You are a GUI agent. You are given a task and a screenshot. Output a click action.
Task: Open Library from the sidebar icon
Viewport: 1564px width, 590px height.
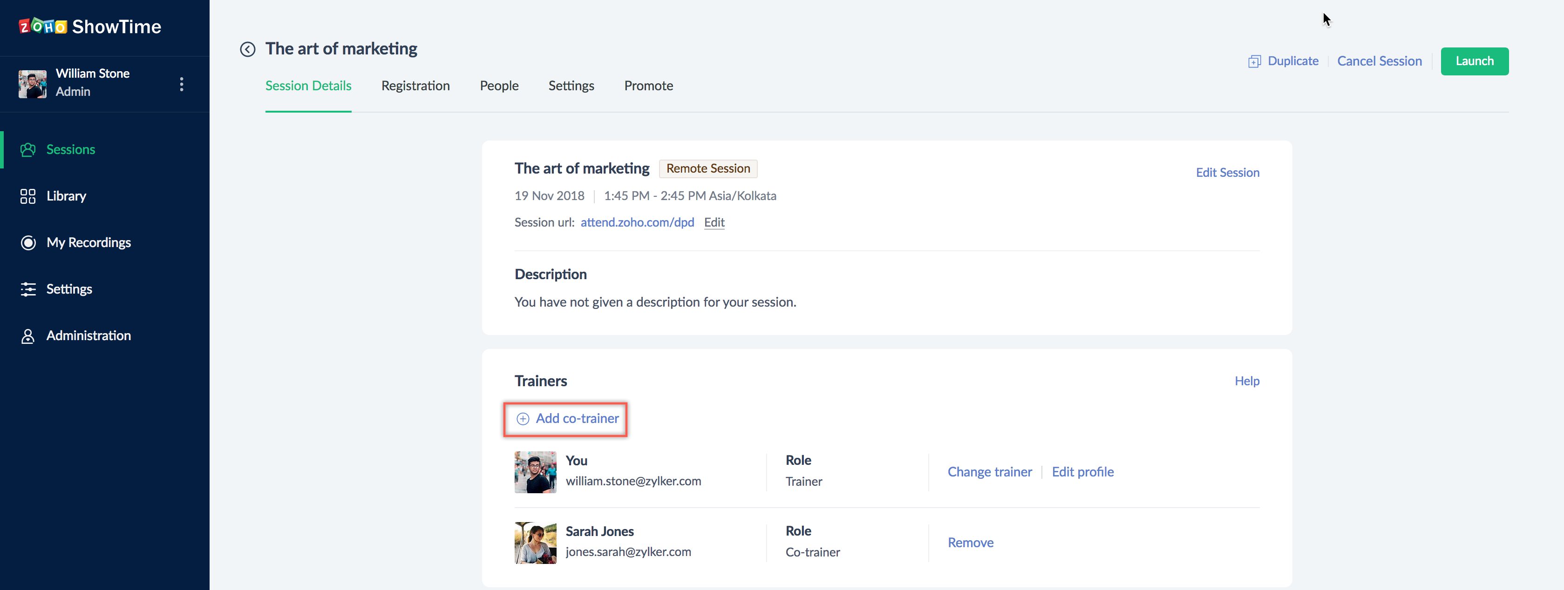click(x=28, y=196)
